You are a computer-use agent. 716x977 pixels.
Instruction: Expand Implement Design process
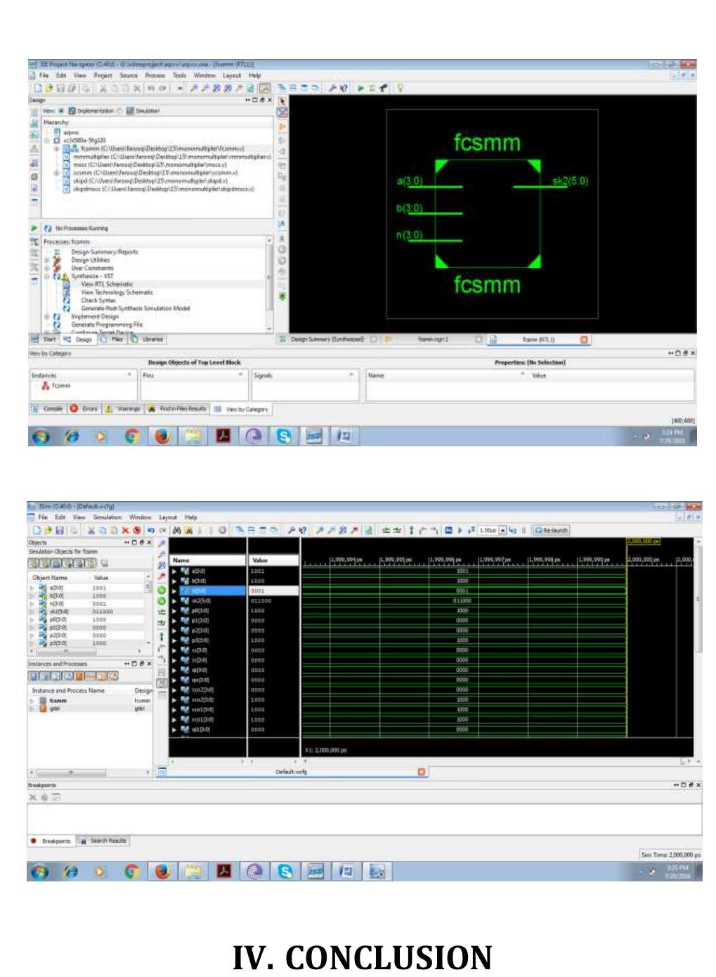click(48, 317)
